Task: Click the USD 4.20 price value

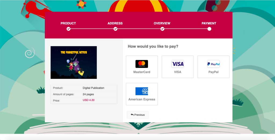Action: [x=89, y=100]
